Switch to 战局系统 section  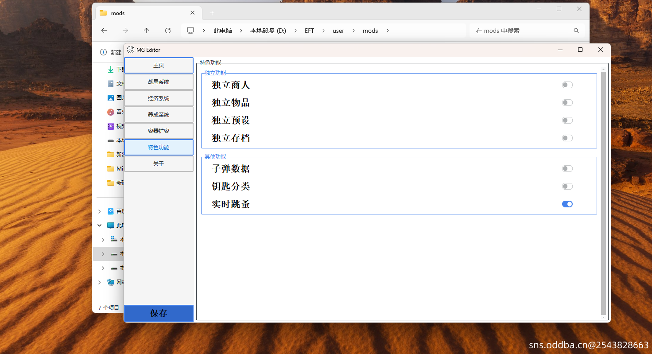[x=159, y=82]
